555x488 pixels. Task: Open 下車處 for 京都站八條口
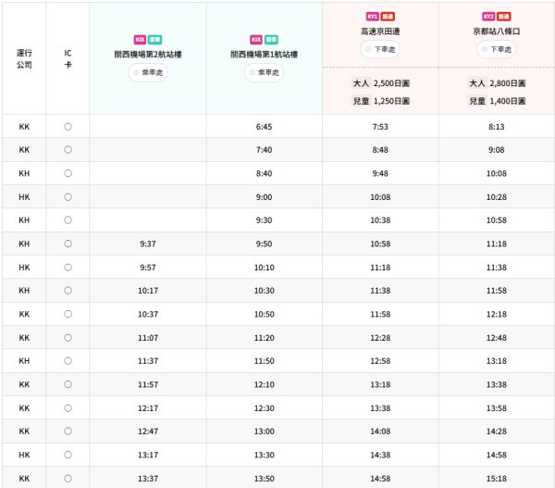pos(497,49)
